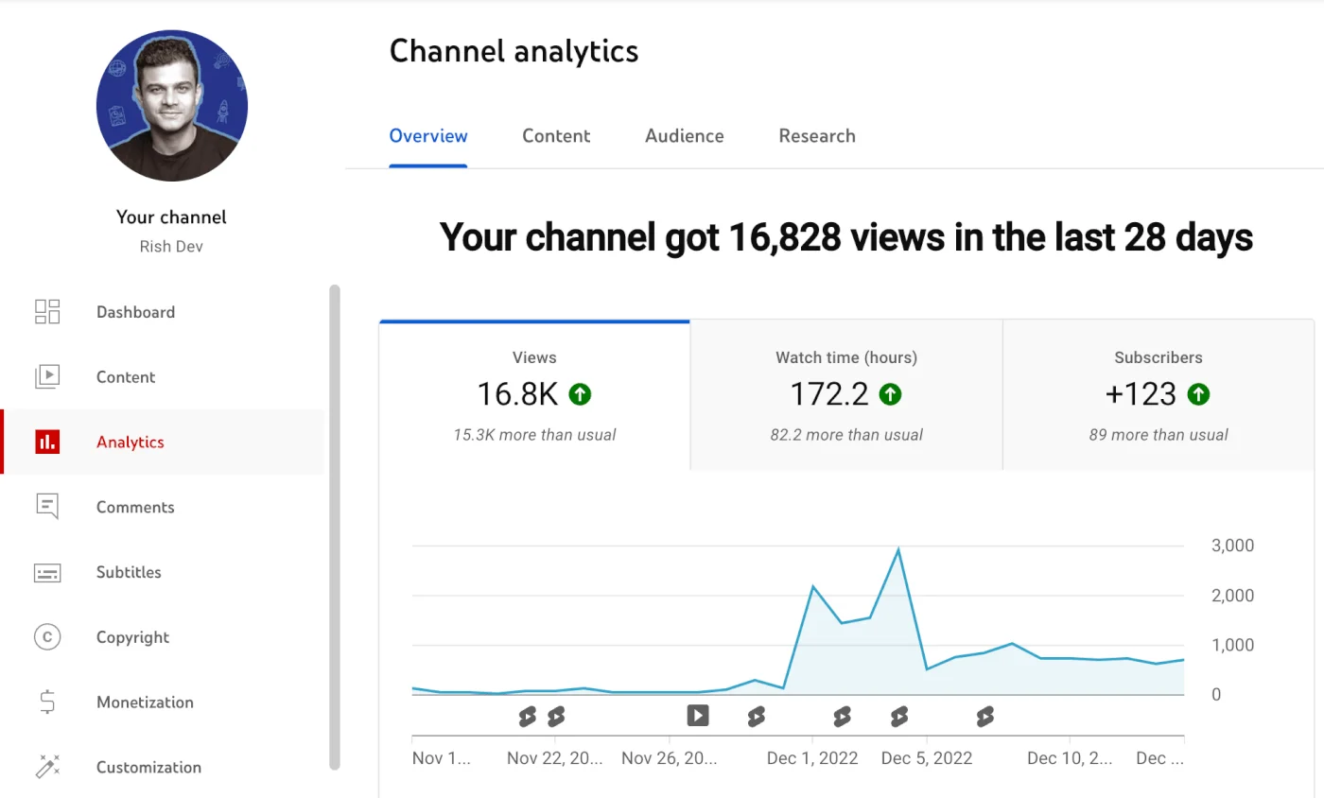Select the Content sidebar icon
The image size is (1324, 798).
pyautogui.click(x=47, y=376)
